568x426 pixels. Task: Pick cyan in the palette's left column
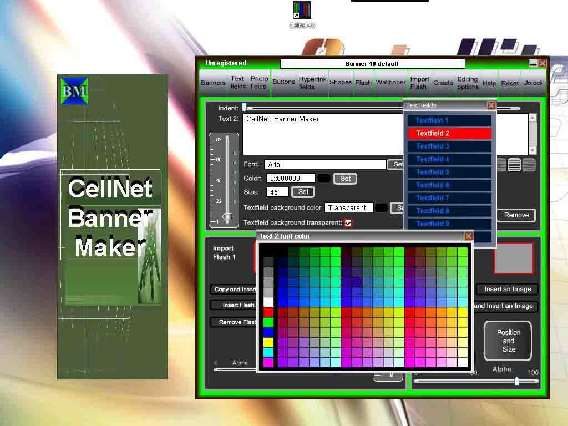point(268,352)
